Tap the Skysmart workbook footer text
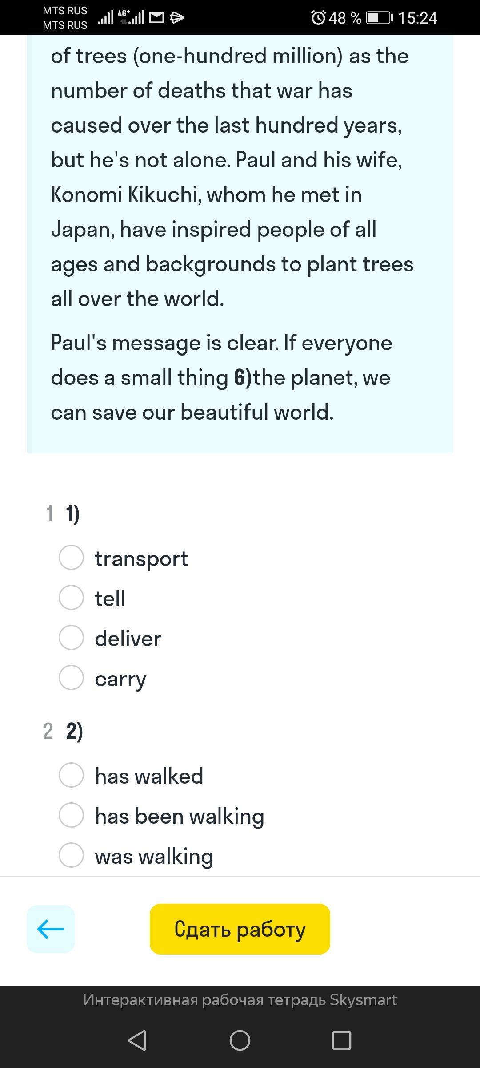 click(x=240, y=999)
